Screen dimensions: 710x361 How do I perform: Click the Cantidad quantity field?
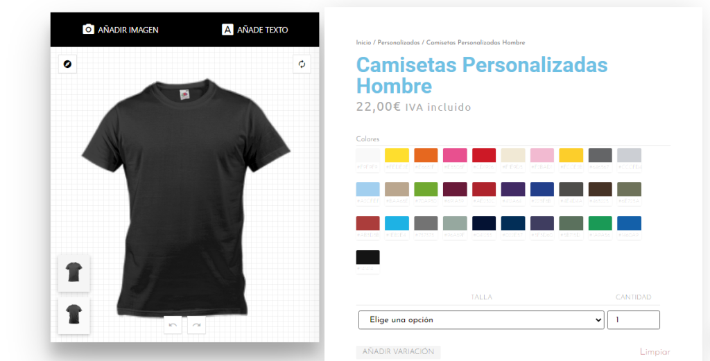tap(634, 320)
